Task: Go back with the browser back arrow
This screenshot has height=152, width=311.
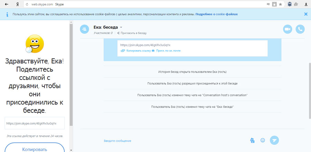Action: (x=7, y=5)
